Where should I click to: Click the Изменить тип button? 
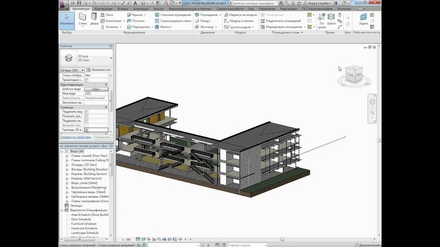98,70
